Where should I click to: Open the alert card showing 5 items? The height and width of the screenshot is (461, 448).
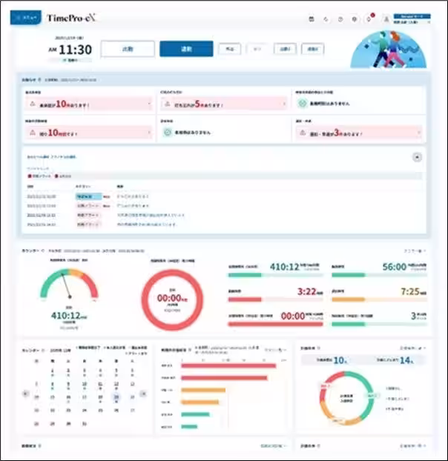223,103
